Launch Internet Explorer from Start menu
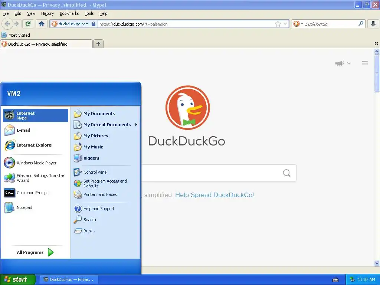Image resolution: width=380 pixels, height=285 pixels. tap(36, 145)
